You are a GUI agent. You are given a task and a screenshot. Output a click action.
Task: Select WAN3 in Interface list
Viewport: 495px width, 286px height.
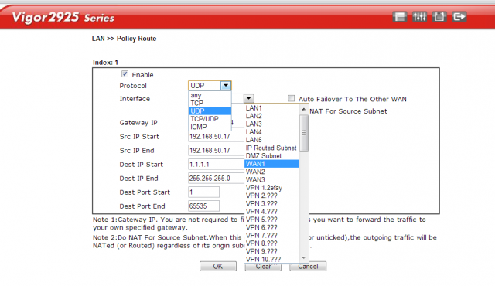(x=271, y=180)
